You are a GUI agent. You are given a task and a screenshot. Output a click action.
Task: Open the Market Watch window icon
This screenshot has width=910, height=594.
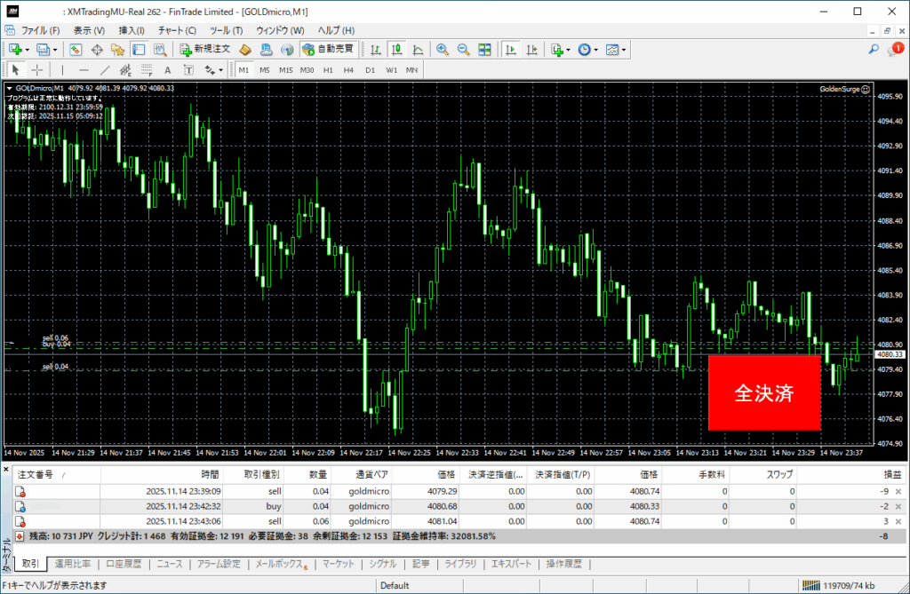(76, 50)
